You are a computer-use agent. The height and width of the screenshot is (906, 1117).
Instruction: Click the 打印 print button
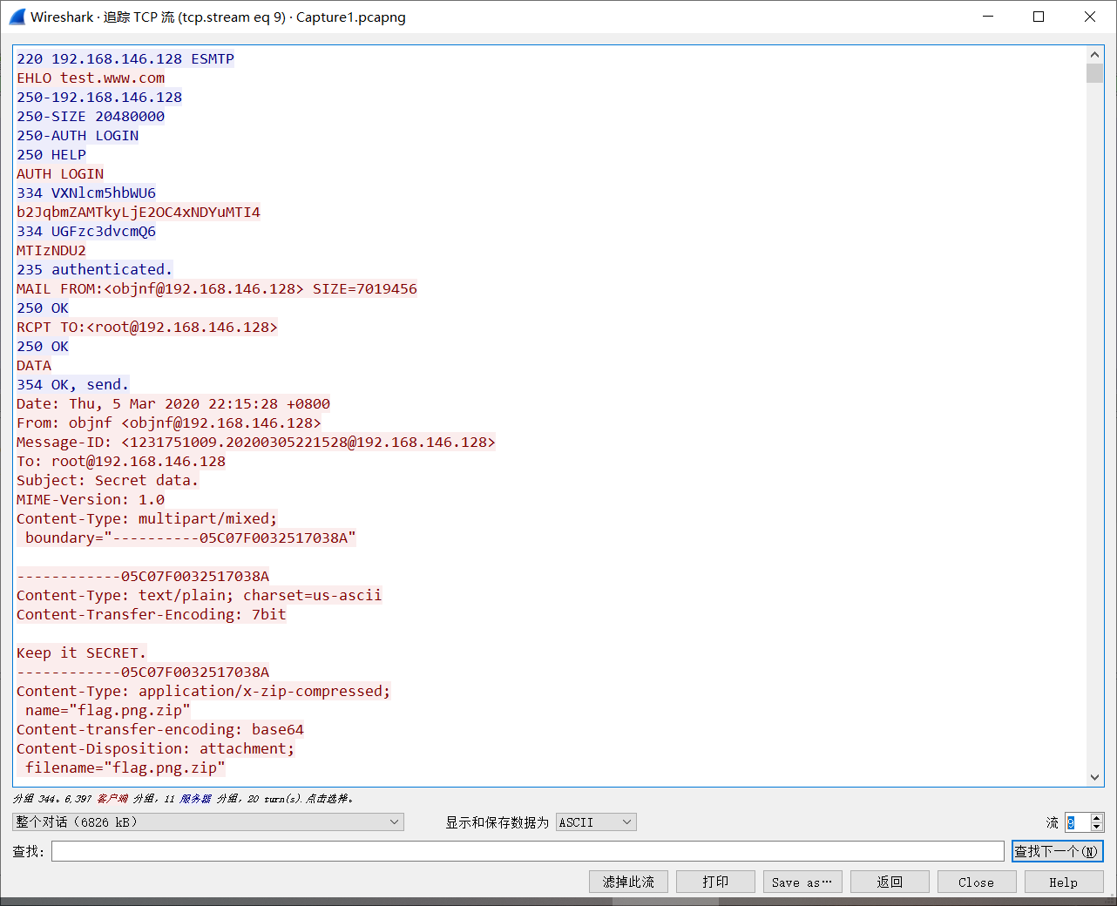coord(715,882)
